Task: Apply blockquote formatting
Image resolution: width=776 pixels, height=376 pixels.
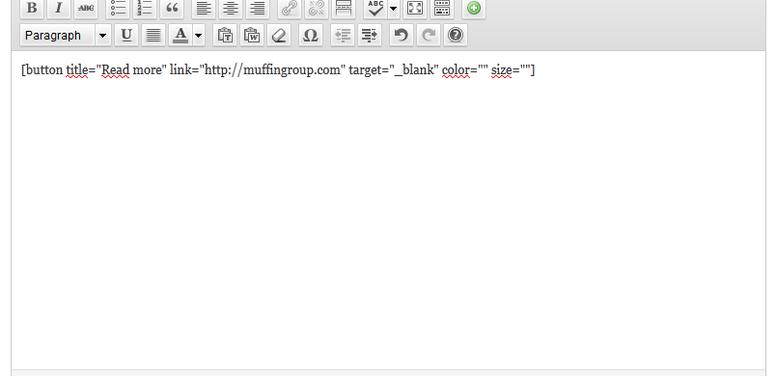Action: coord(172,9)
